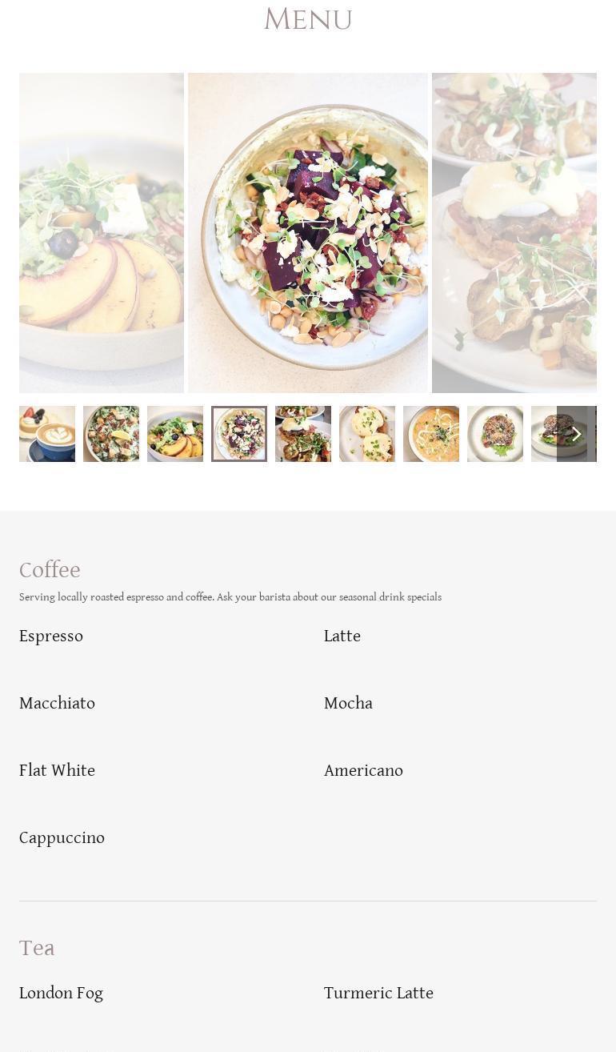The width and height of the screenshot is (616, 1052).
Task: Open the Flat White menu item
Action: tap(57, 771)
